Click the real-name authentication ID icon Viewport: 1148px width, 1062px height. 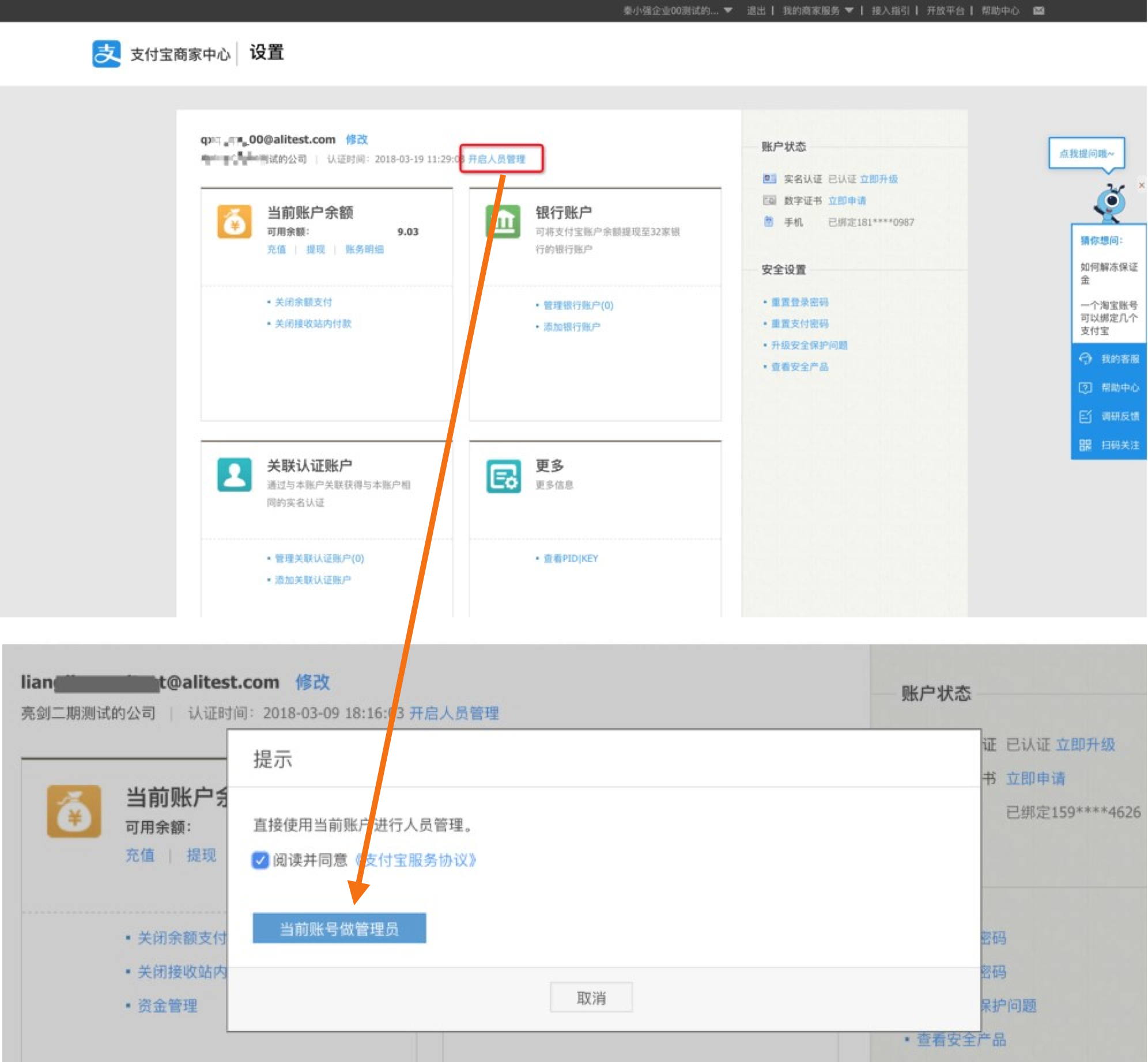(x=769, y=179)
